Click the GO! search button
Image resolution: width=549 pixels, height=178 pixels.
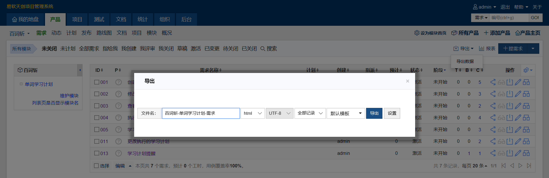(535, 18)
